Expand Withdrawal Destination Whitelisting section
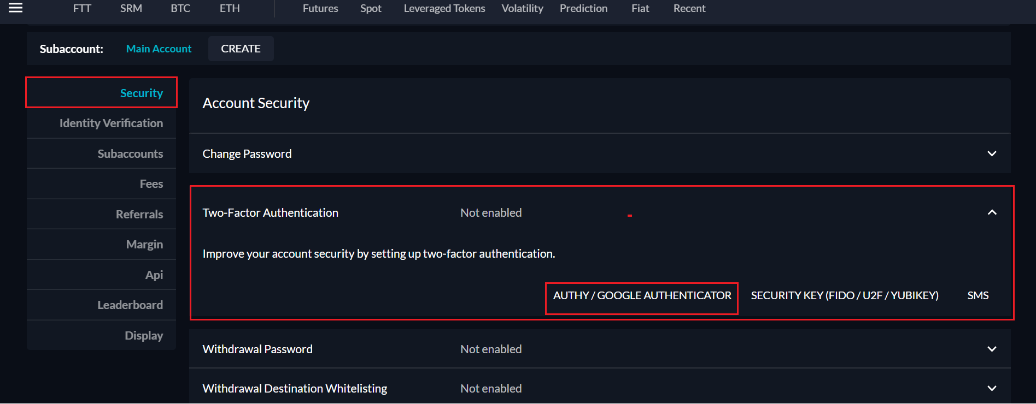Viewport: 1036px width, 404px height. [x=992, y=388]
